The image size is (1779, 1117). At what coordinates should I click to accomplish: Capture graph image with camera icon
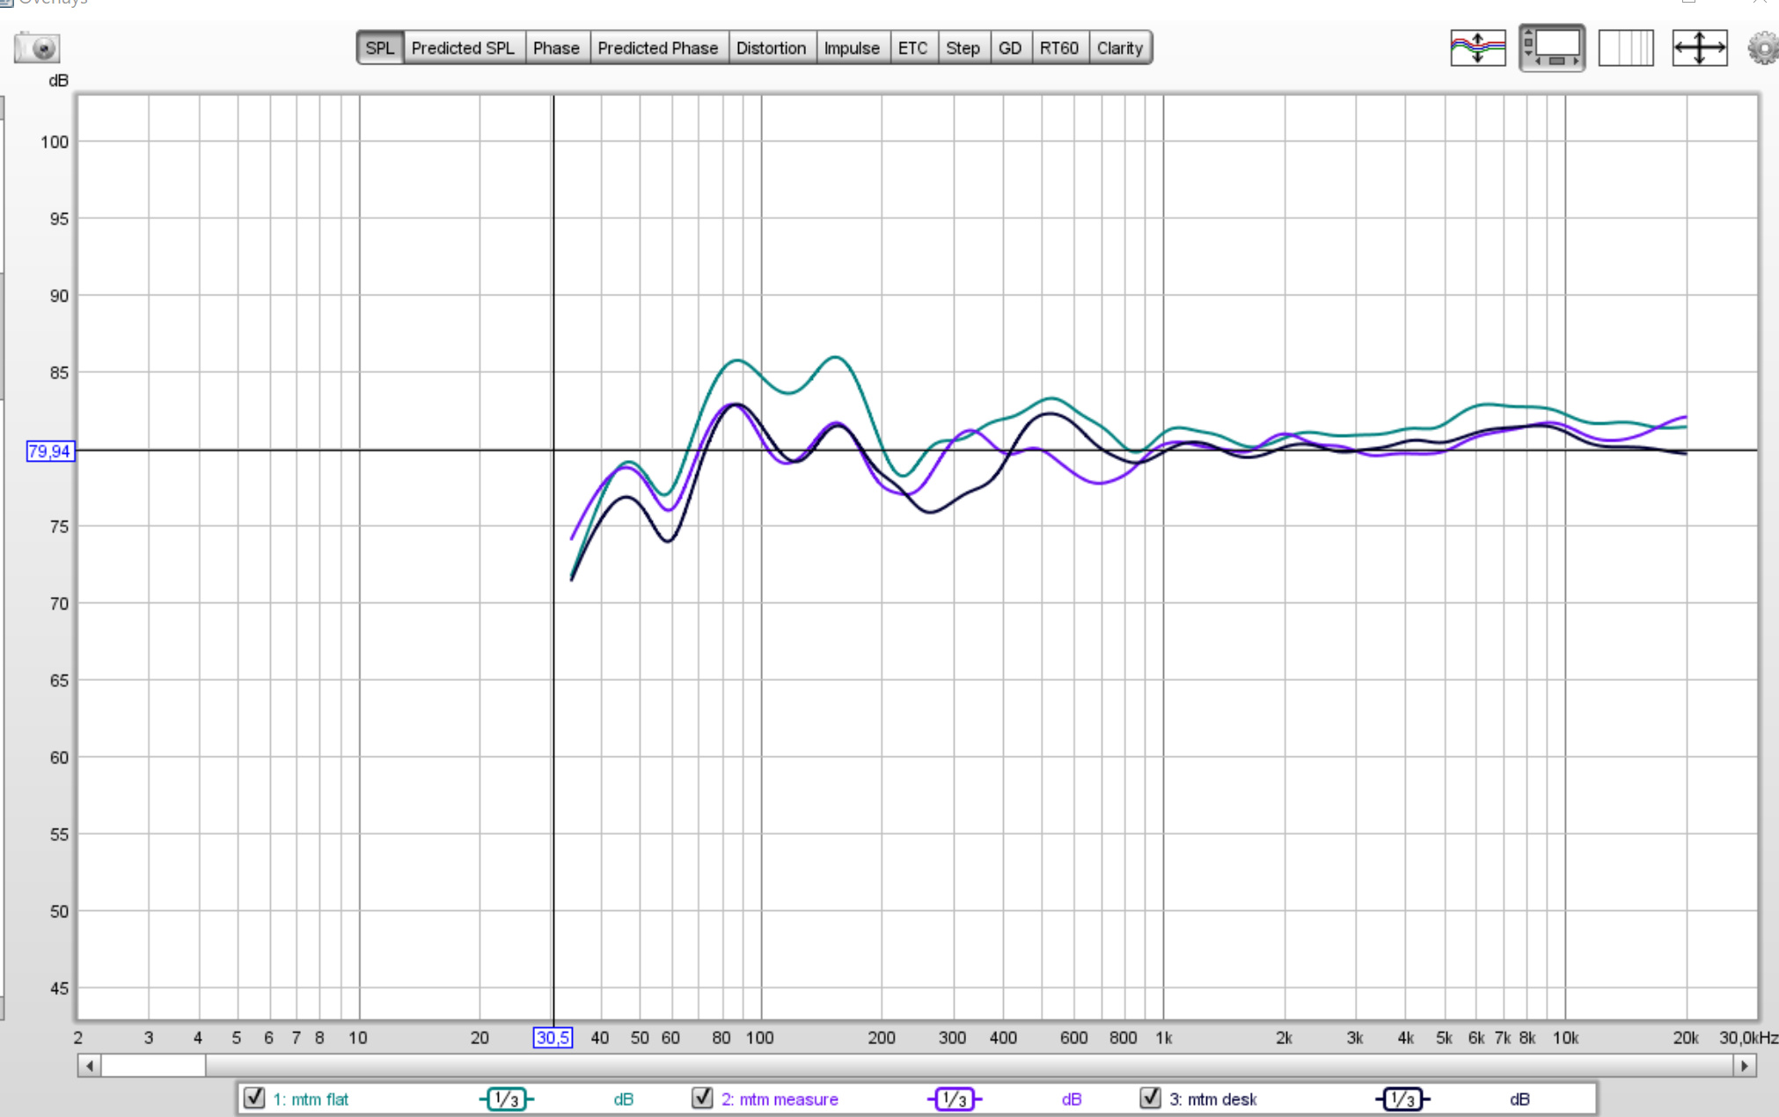coord(37,47)
